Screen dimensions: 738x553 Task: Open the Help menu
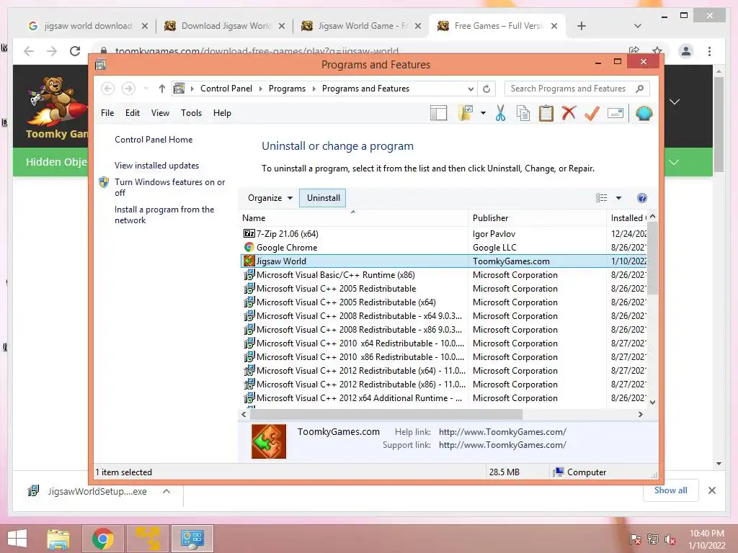coord(222,113)
